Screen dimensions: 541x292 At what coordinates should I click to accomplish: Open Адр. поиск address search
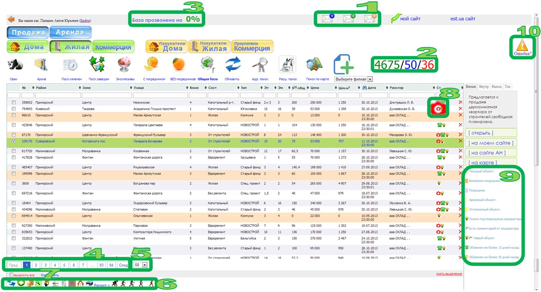(260, 65)
